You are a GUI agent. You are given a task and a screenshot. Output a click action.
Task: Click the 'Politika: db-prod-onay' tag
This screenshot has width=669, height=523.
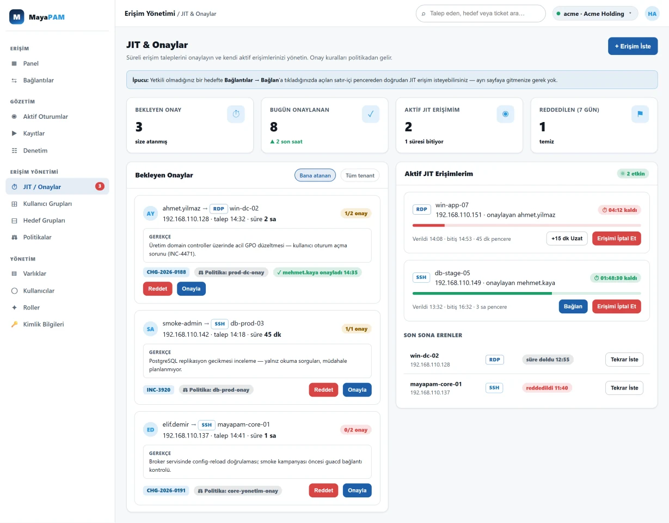click(216, 390)
